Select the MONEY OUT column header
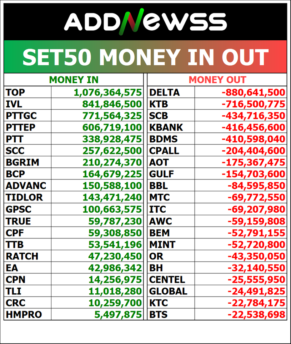This screenshot has width=291, height=344. coord(217,80)
